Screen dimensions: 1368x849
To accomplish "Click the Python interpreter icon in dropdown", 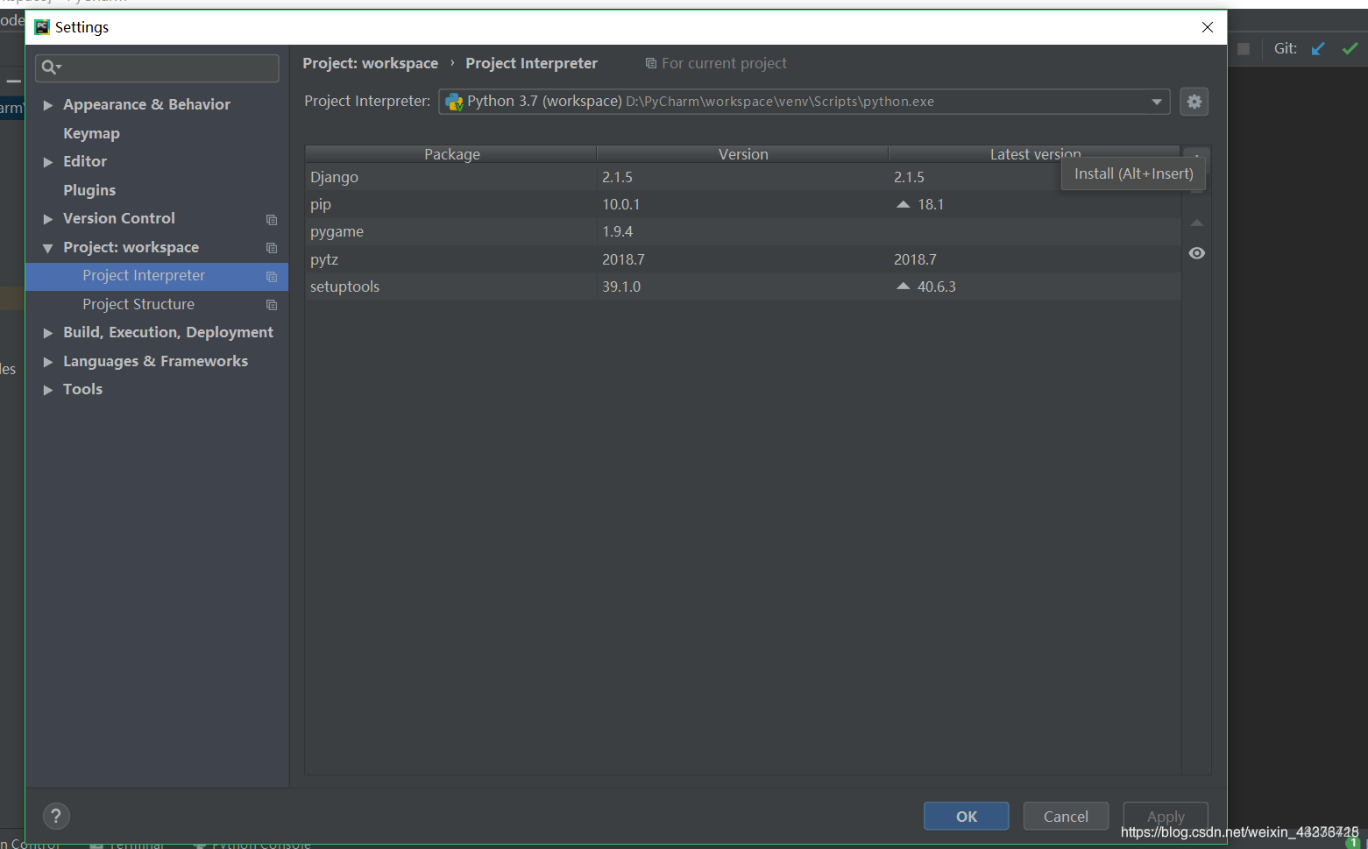I will [x=454, y=102].
